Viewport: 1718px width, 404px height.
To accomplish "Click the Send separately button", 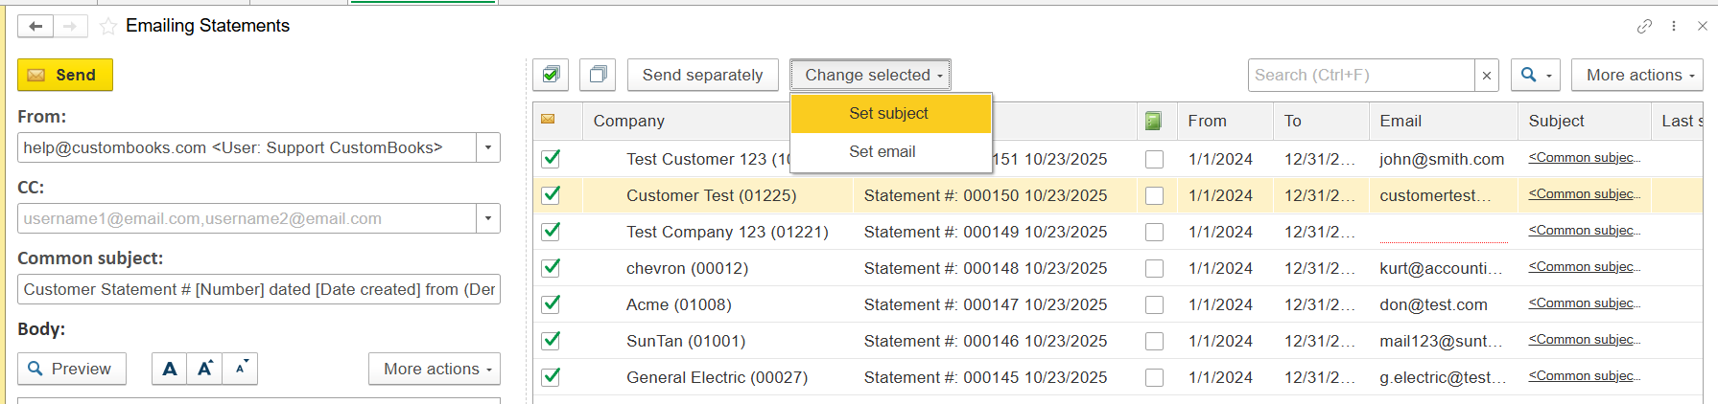I will pyautogui.click(x=702, y=75).
